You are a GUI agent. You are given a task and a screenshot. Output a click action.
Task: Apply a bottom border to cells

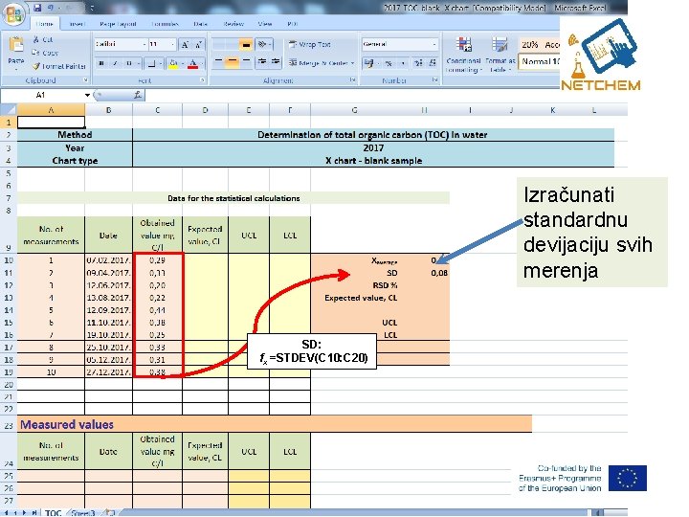pyautogui.click(x=151, y=64)
